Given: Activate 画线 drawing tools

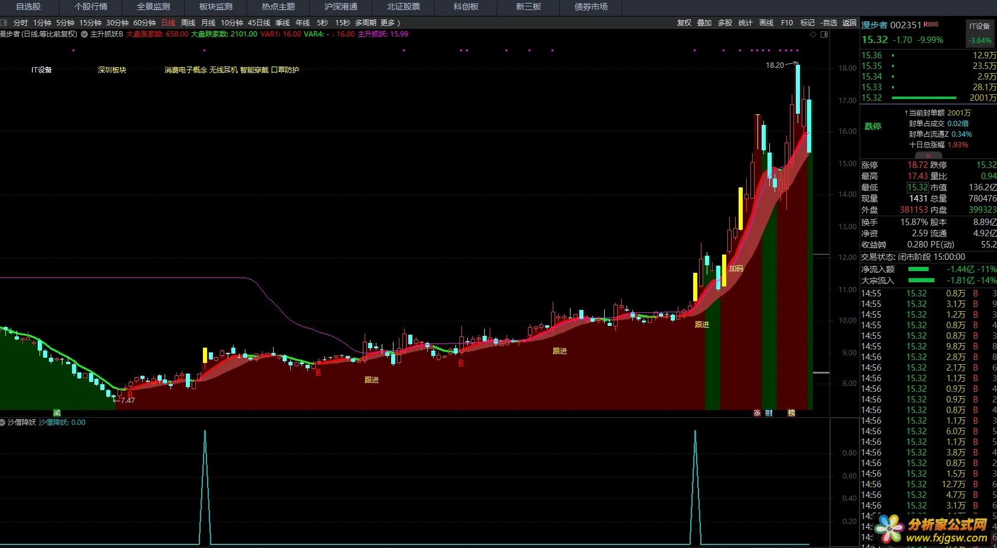Looking at the screenshot, I should [x=766, y=23].
